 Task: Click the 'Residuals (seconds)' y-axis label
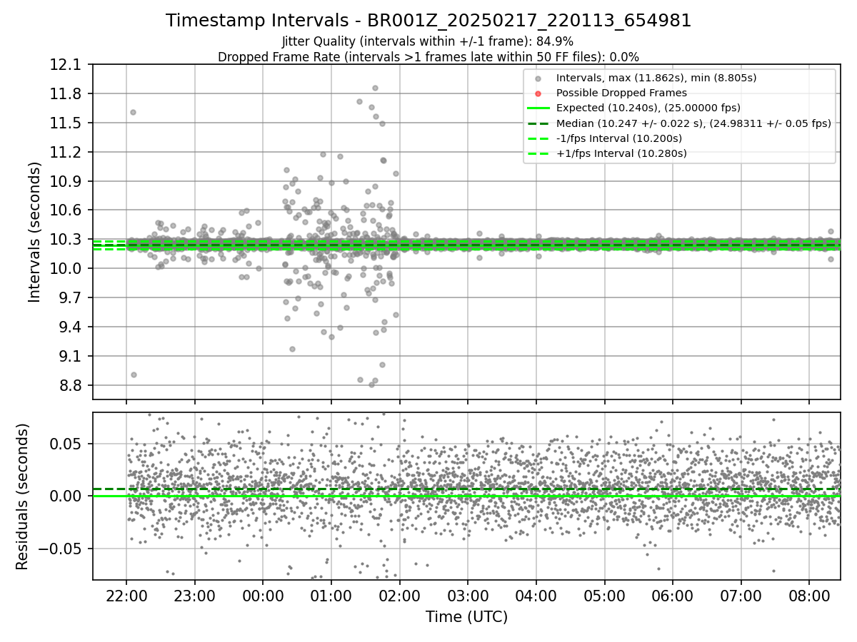point(23,496)
